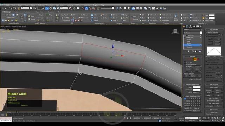Click the Play Animation button

(x=206, y=118)
